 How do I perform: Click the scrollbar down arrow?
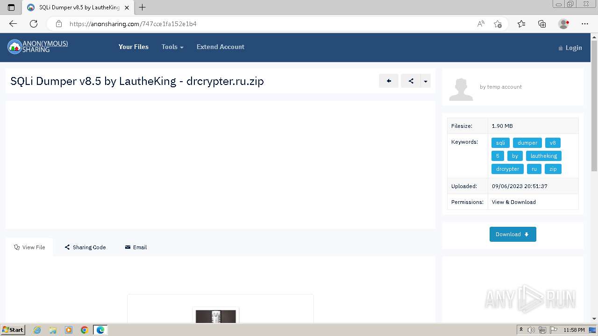tap(594, 319)
